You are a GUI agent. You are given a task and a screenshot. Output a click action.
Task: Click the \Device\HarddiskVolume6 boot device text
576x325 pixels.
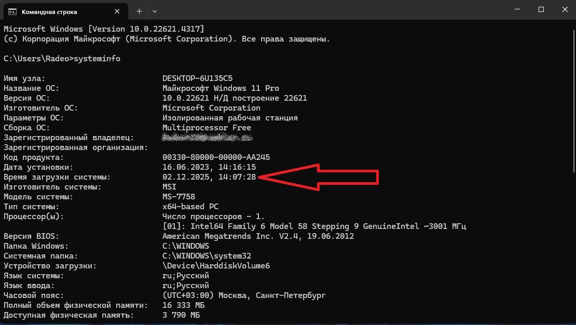click(216, 266)
